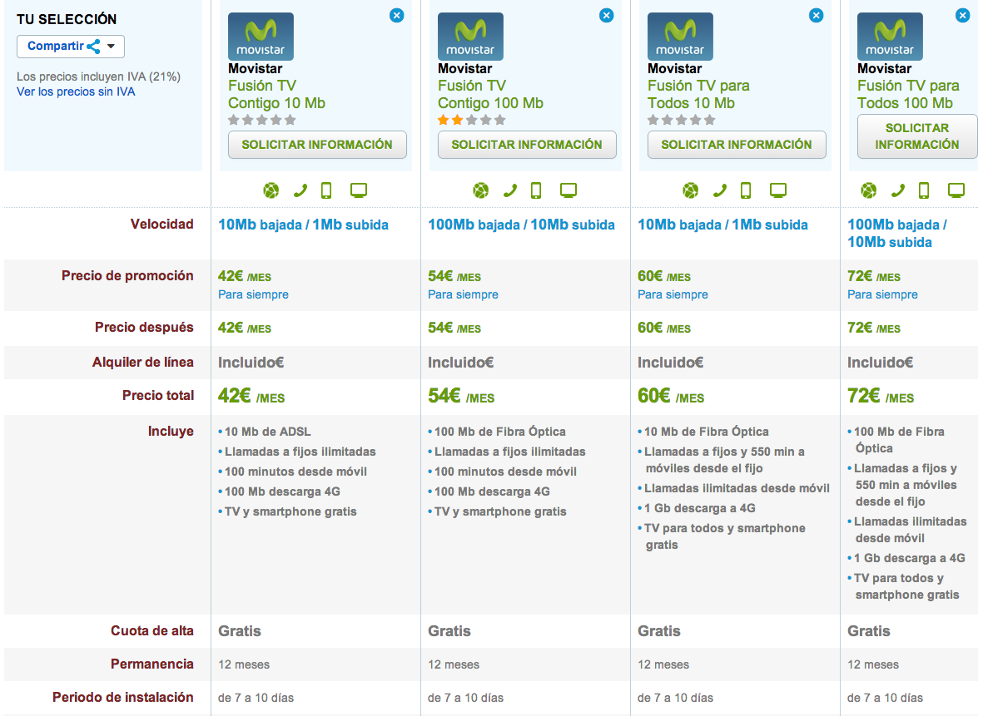This screenshot has height=716, width=983.
Task: Open Fusión TV para Todos 10 Mb title link
Action: [x=698, y=94]
